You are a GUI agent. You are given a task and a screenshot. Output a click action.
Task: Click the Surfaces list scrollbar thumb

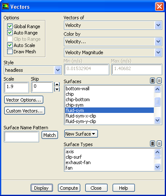[x=158, y=102]
